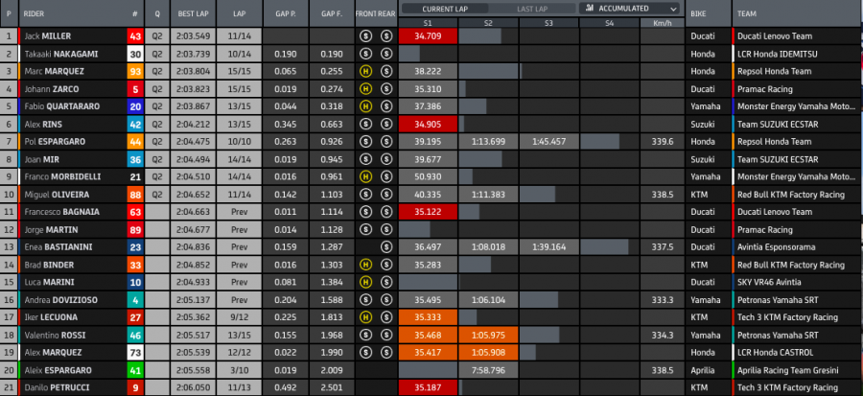Click team name LCR Honda IDEMITSU
Image resolution: width=863 pixels, height=396 pixels.
click(777, 54)
